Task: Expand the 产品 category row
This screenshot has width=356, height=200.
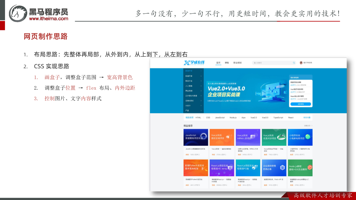Action: [x=194, y=110]
